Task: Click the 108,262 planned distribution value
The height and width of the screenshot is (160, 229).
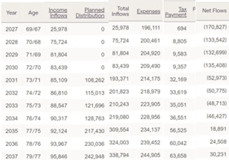Action: [95, 80]
